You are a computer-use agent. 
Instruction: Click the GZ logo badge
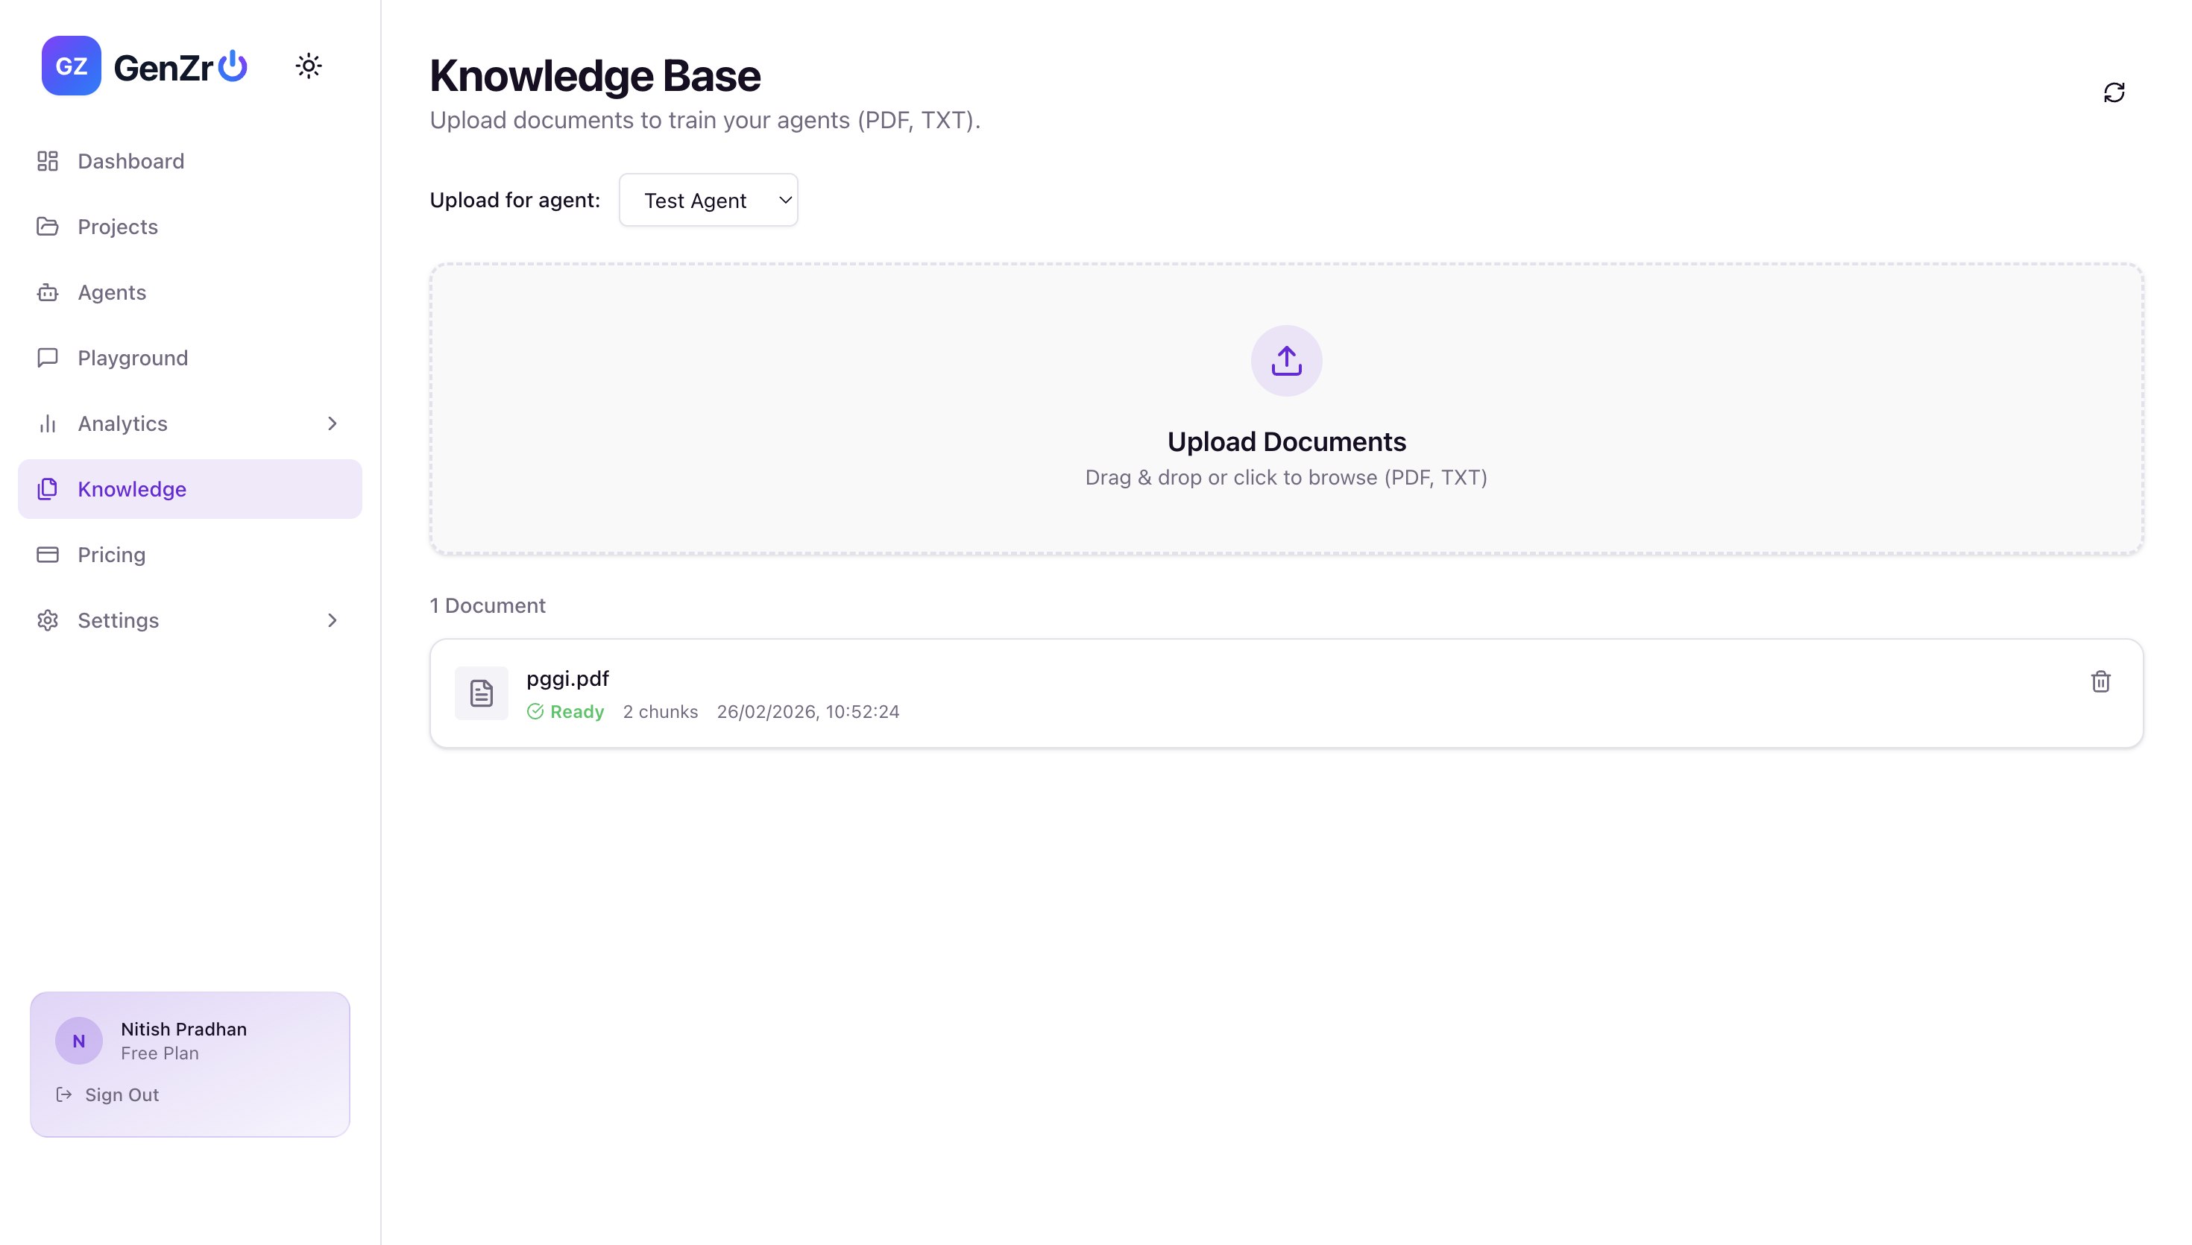[x=71, y=66]
